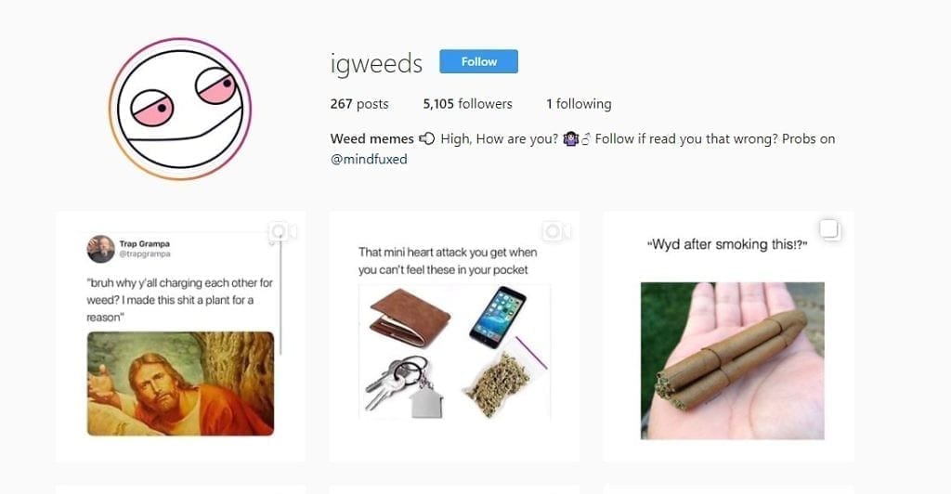Open the @mindfuxed profile link

tap(369, 160)
